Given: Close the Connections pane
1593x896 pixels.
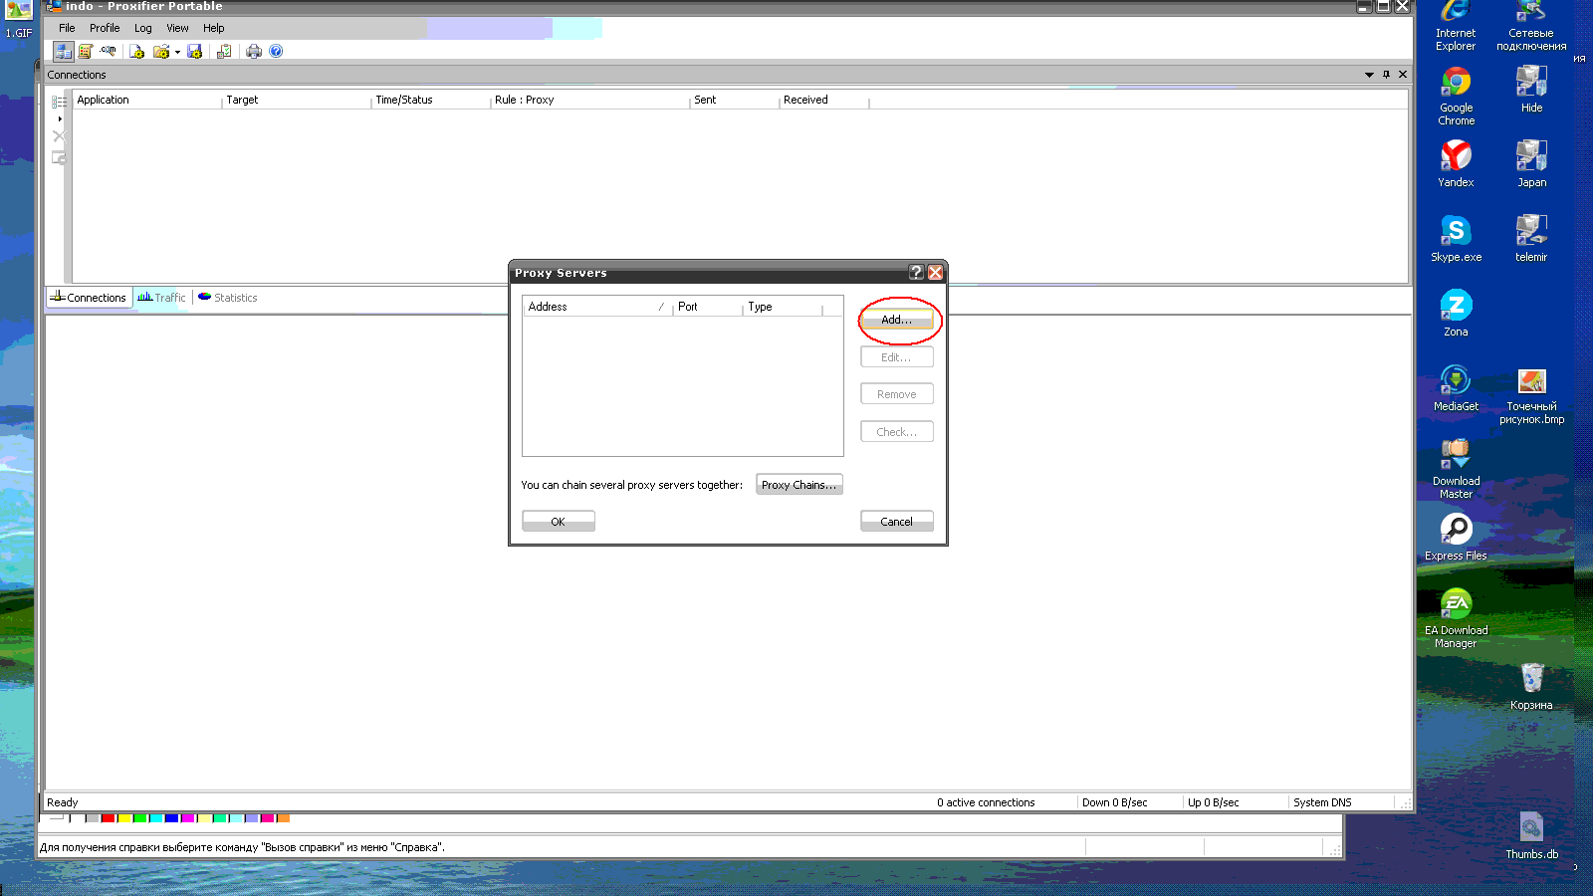Looking at the screenshot, I should coord(1403,75).
